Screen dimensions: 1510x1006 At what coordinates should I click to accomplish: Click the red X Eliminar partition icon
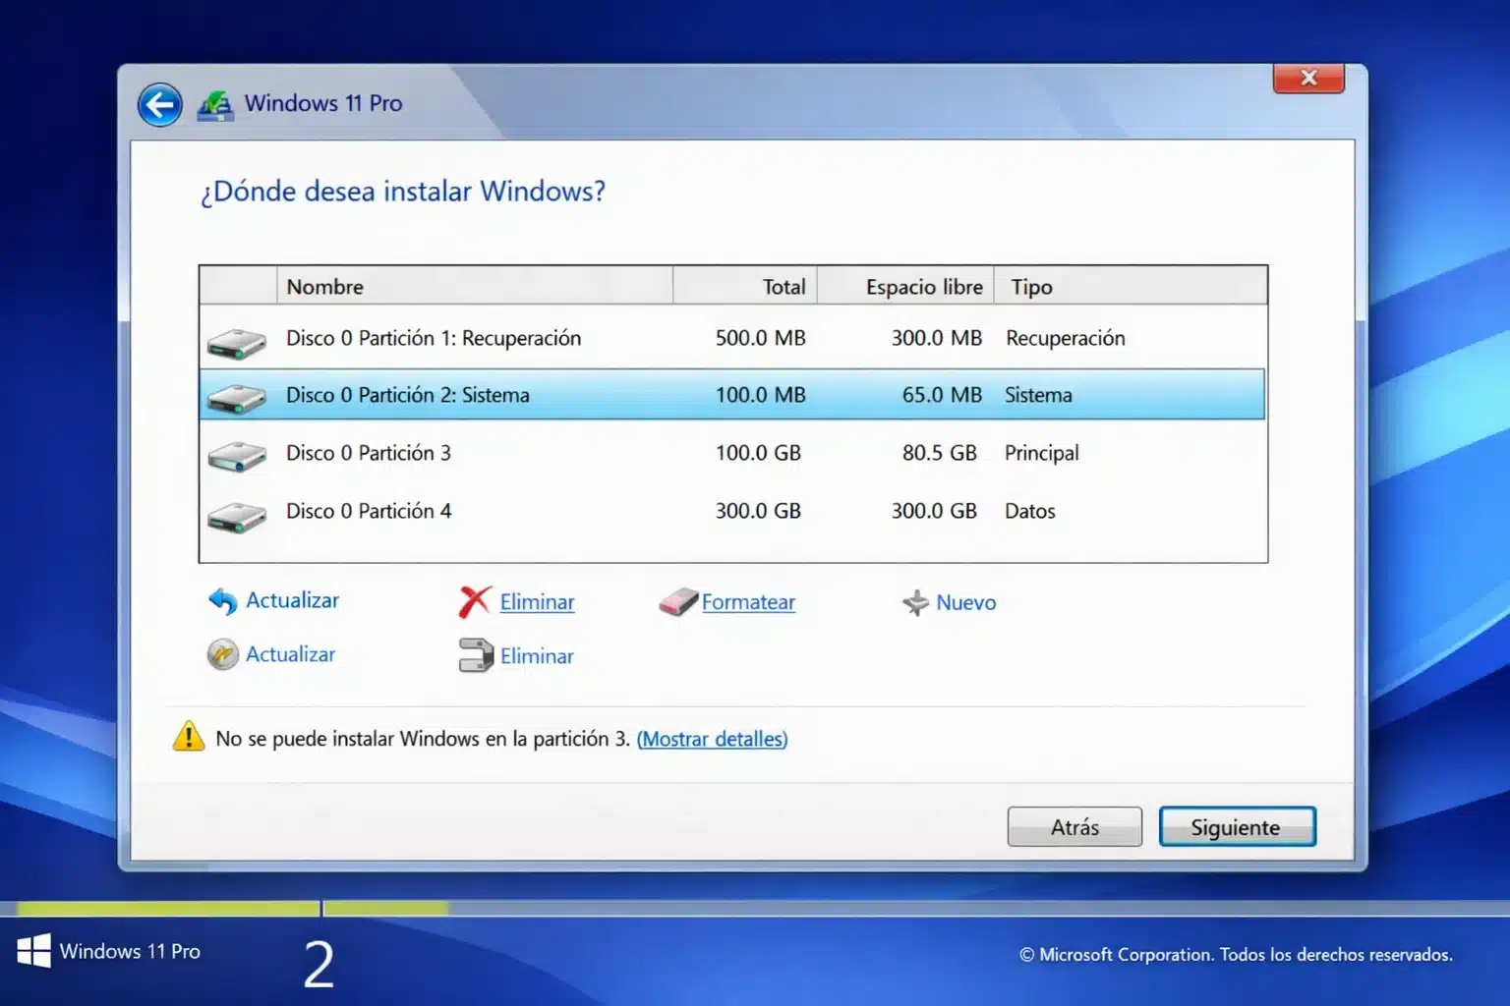(475, 602)
